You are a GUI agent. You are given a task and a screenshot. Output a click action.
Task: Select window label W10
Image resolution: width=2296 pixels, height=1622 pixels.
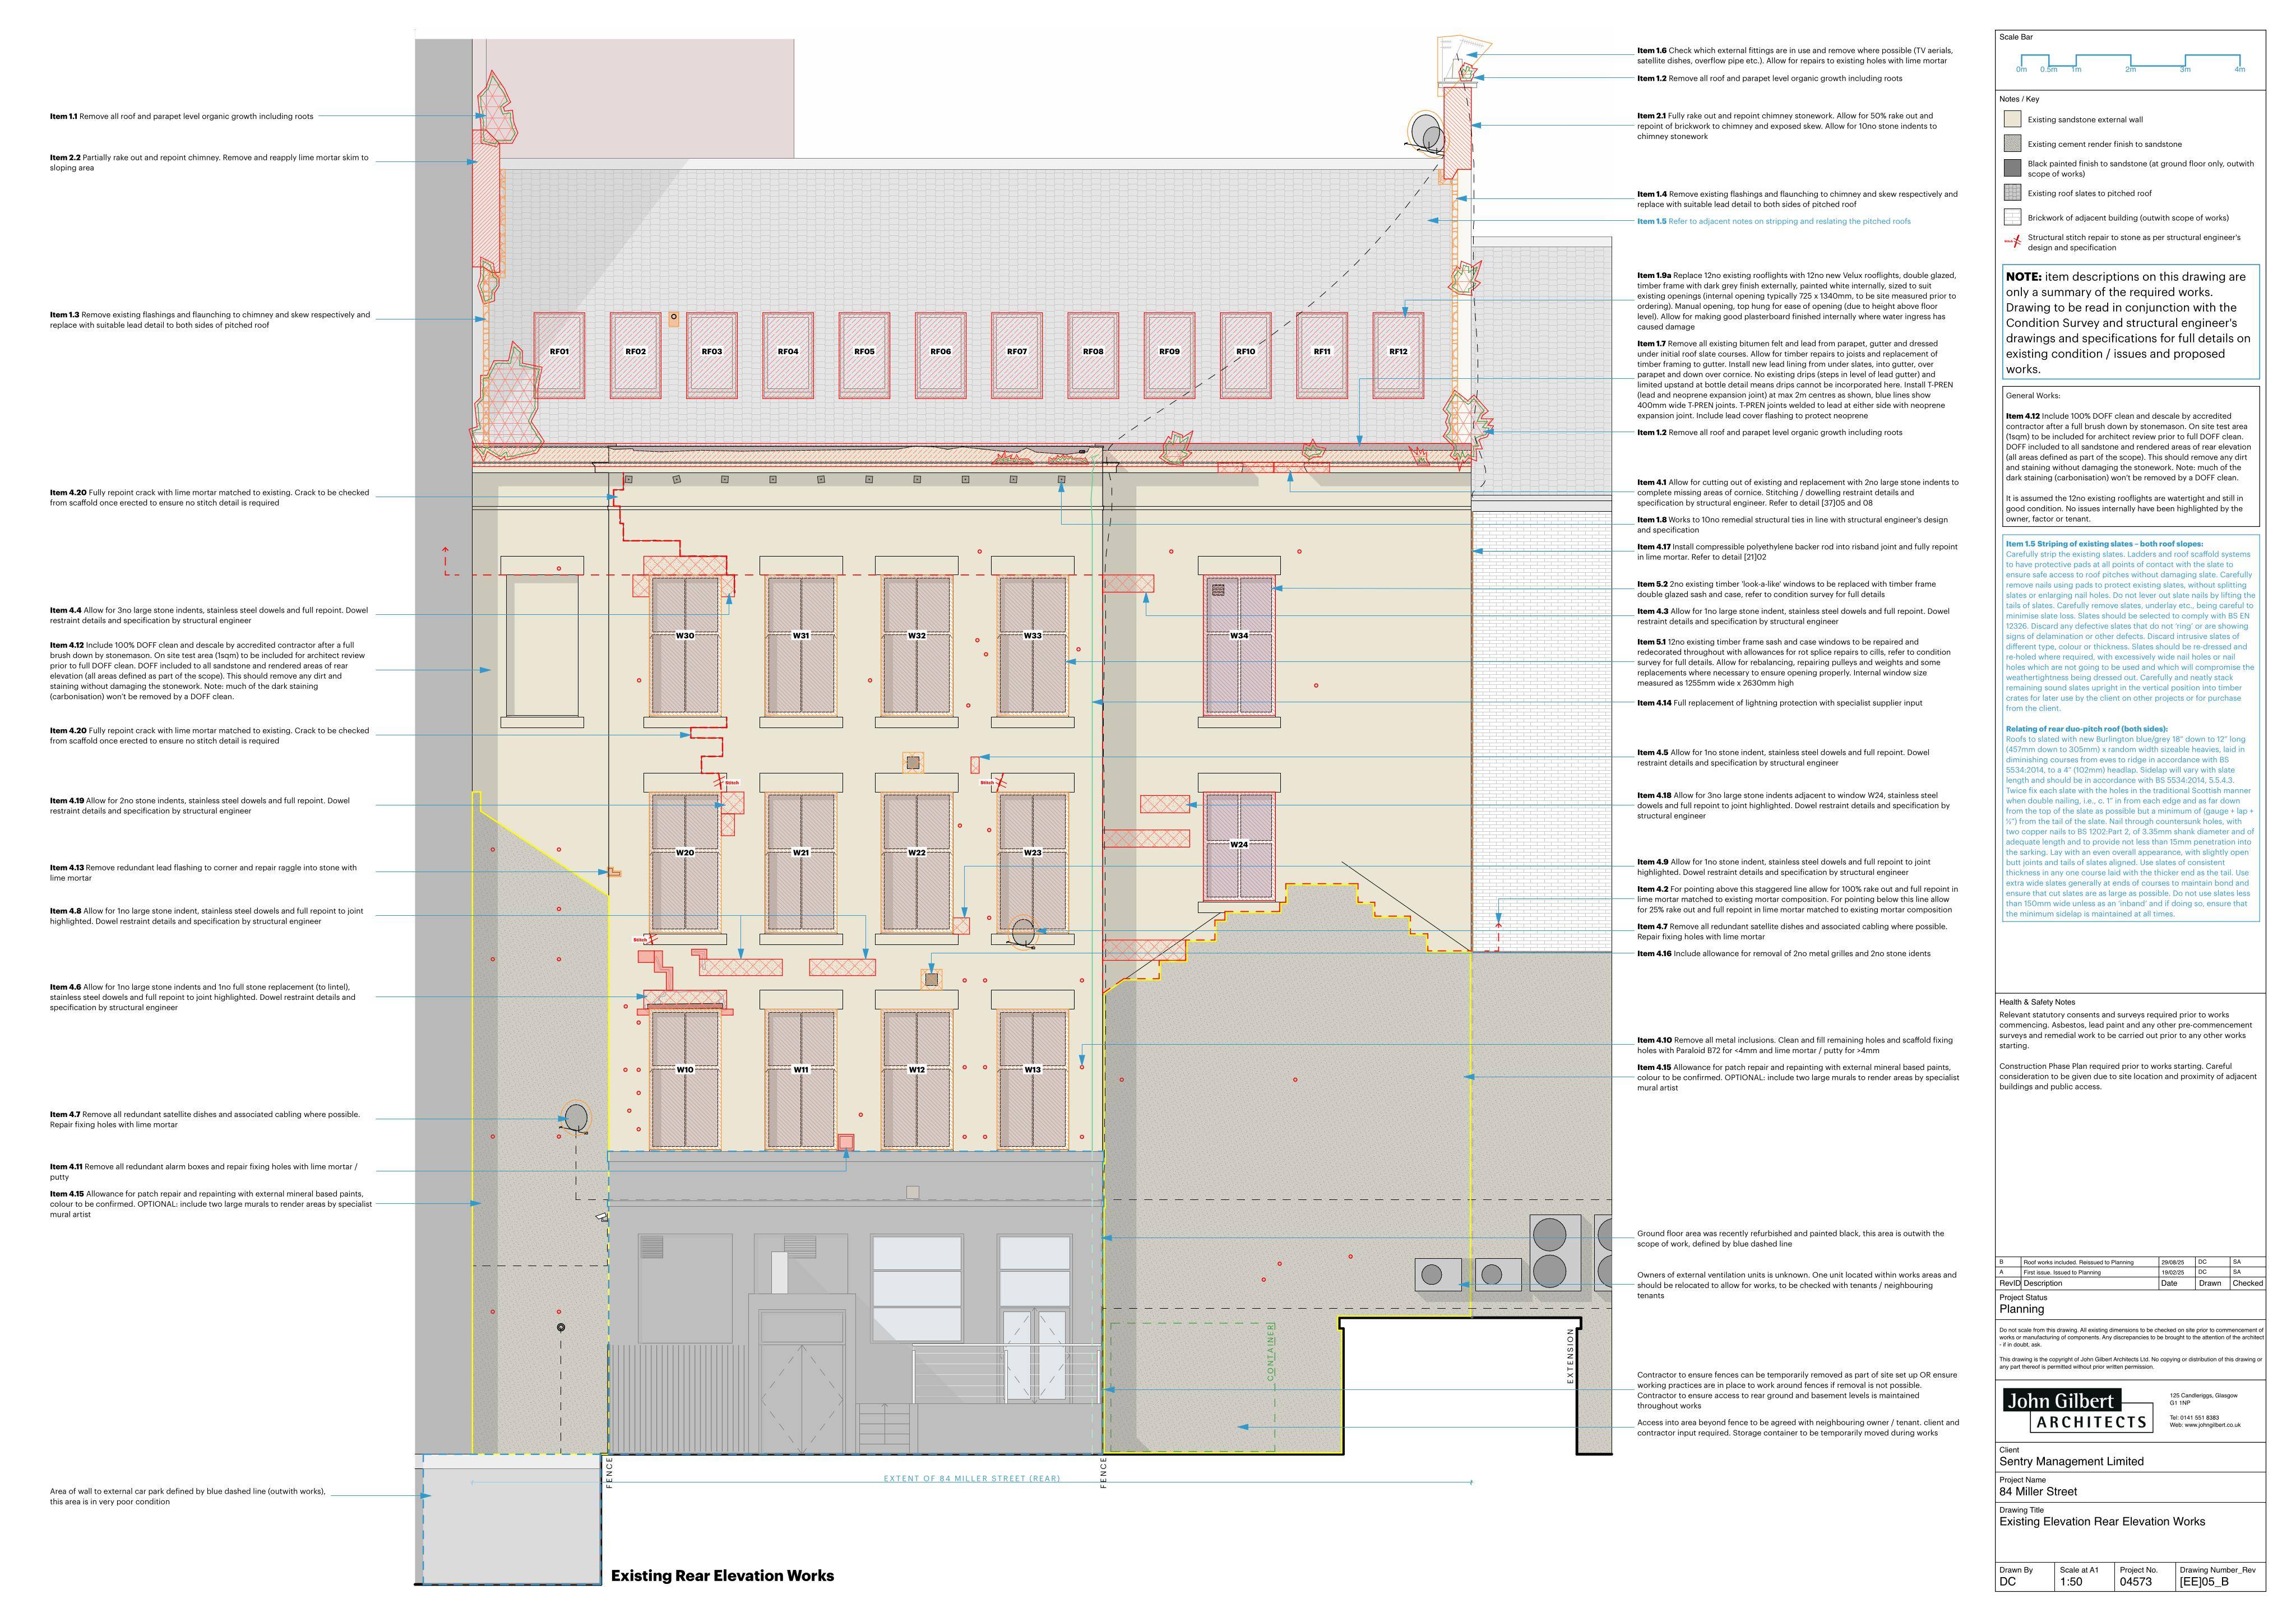[685, 1070]
